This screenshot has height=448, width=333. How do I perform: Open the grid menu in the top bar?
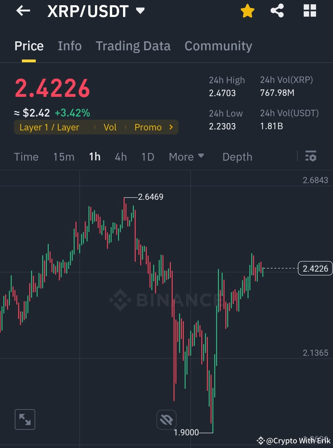point(309,11)
